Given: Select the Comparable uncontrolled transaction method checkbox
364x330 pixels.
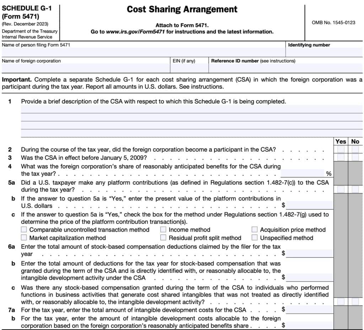Looking at the screenshot, I should click(24, 229).
